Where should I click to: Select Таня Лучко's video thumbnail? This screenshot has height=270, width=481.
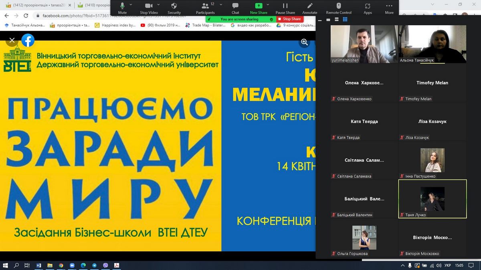pos(432,199)
